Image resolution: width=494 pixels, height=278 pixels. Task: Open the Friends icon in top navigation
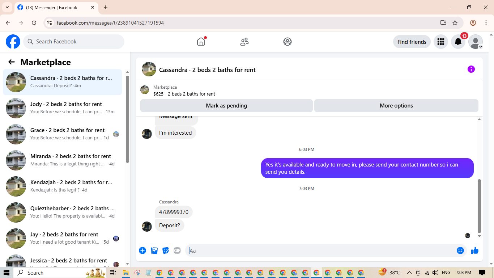[x=244, y=42]
